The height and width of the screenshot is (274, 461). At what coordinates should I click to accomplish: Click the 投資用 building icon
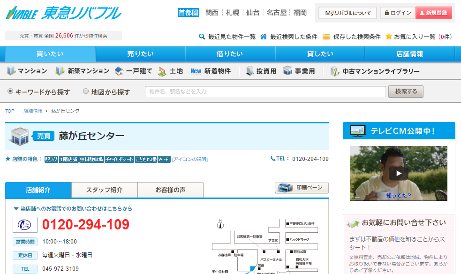(x=249, y=71)
